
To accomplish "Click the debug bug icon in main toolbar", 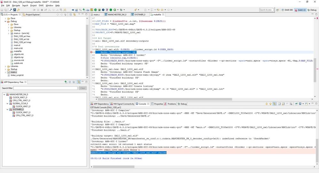I will coord(121,10).
